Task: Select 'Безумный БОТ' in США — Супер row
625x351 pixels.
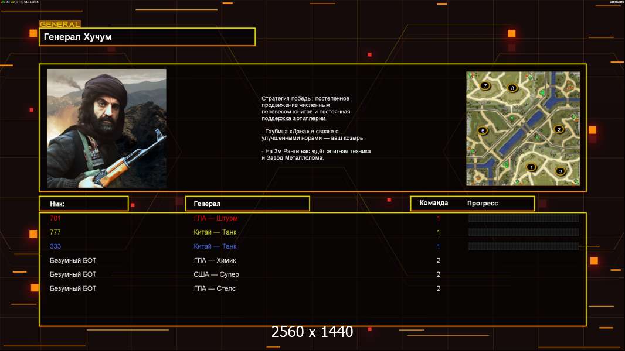Action: (73, 274)
